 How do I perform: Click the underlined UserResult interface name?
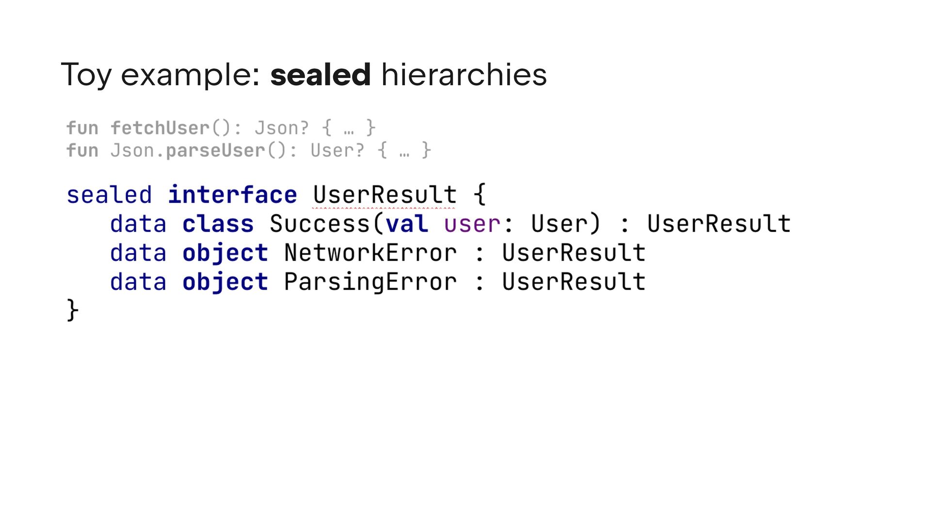[385, 195]
